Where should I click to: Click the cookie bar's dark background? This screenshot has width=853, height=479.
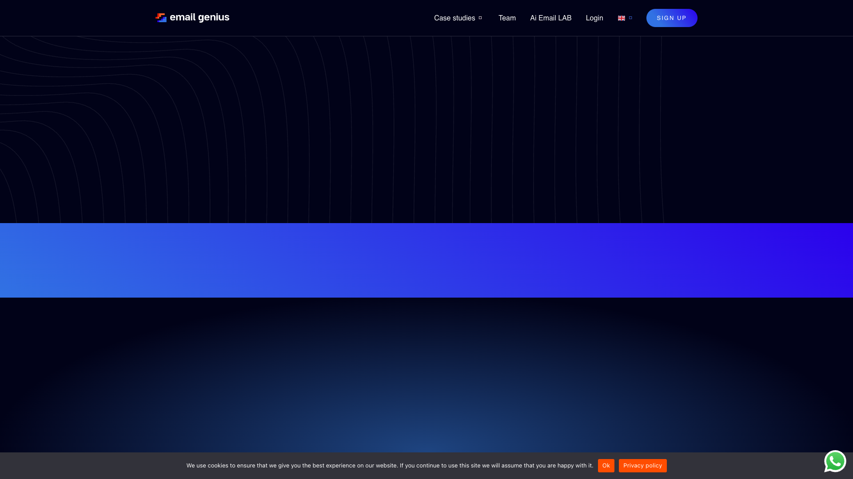89,466
